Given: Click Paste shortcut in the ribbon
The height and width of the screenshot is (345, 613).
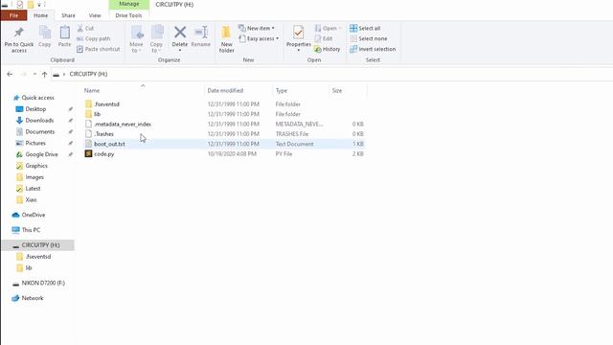Looking at the screenshot, I should tap(99, 49).
